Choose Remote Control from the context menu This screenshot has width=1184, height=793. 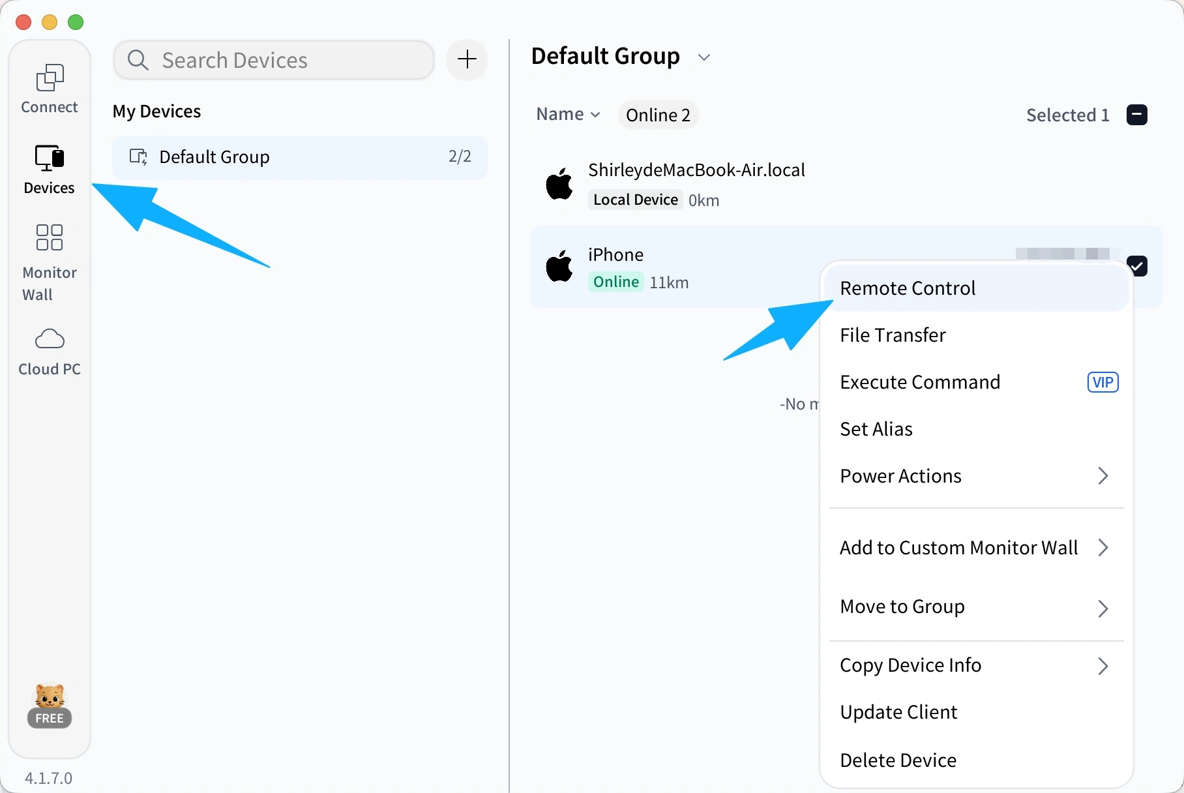coord(977,288)
